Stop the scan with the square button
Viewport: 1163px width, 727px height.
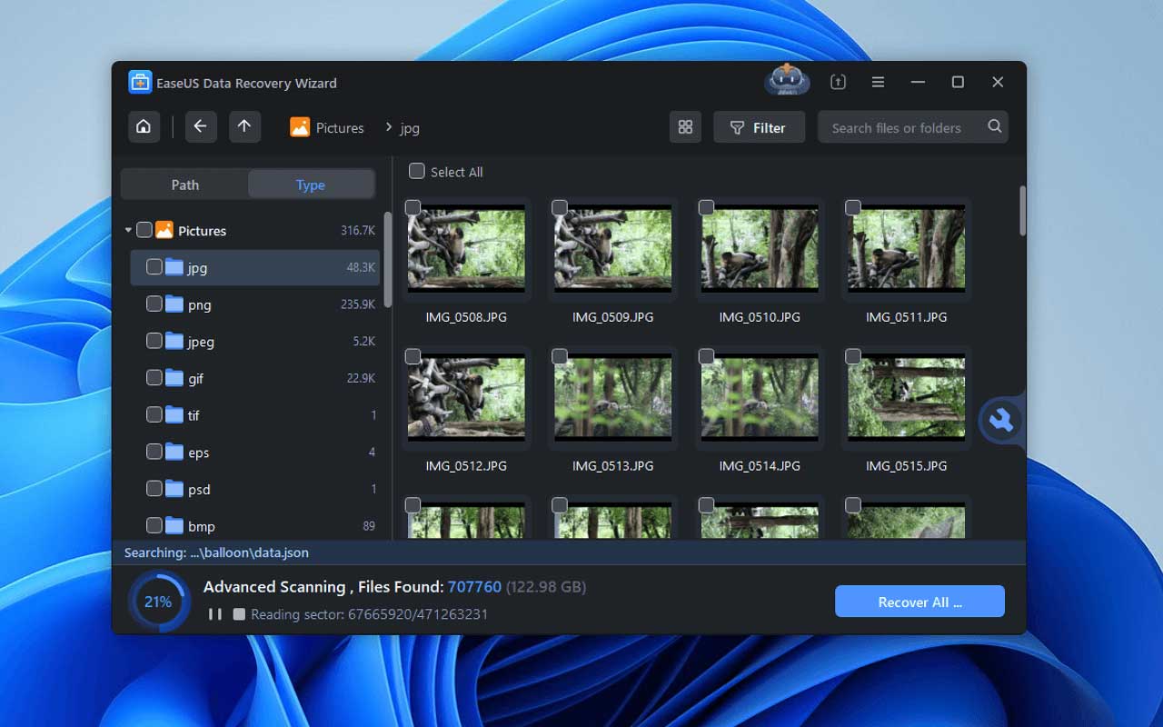click(x=239, y=614)
